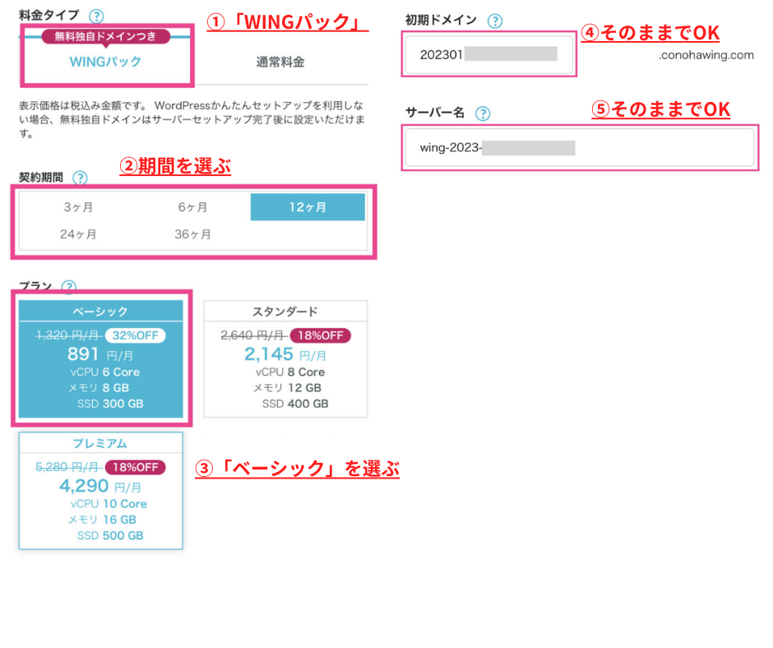Select the プレミアム plan card
This screenshot has width=773, height=648.
(x=100, y=491)
